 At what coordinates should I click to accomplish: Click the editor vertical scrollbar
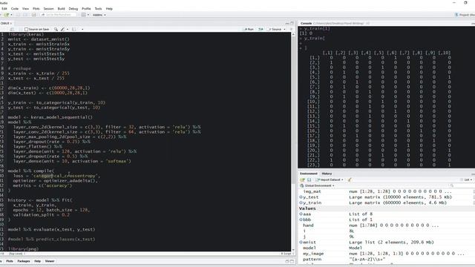(x=293, y=142)
